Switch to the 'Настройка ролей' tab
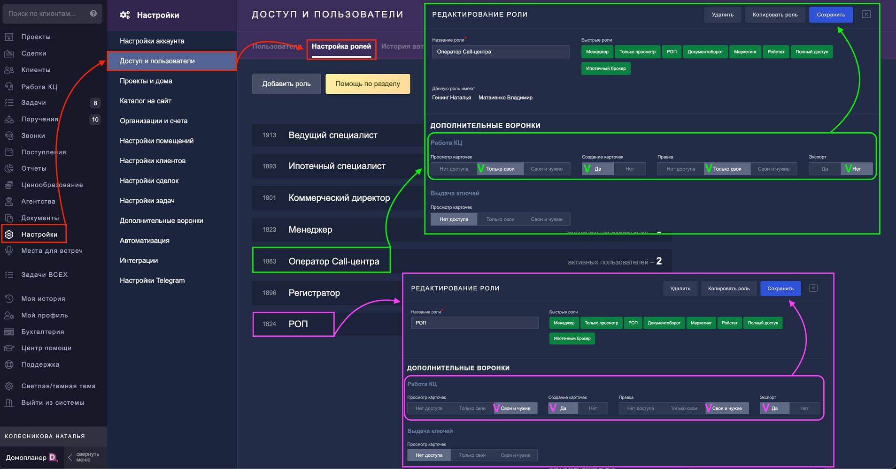The height and width of the screenshot is (469, 896). point(341,46)
